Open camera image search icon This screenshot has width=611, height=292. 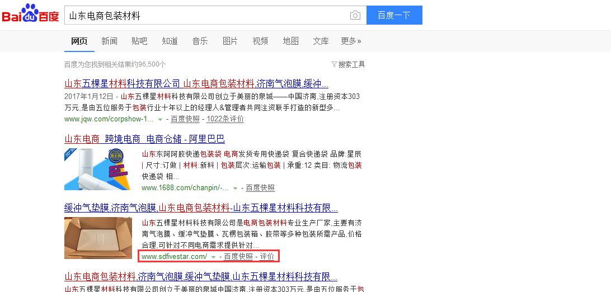click(355, 16)
